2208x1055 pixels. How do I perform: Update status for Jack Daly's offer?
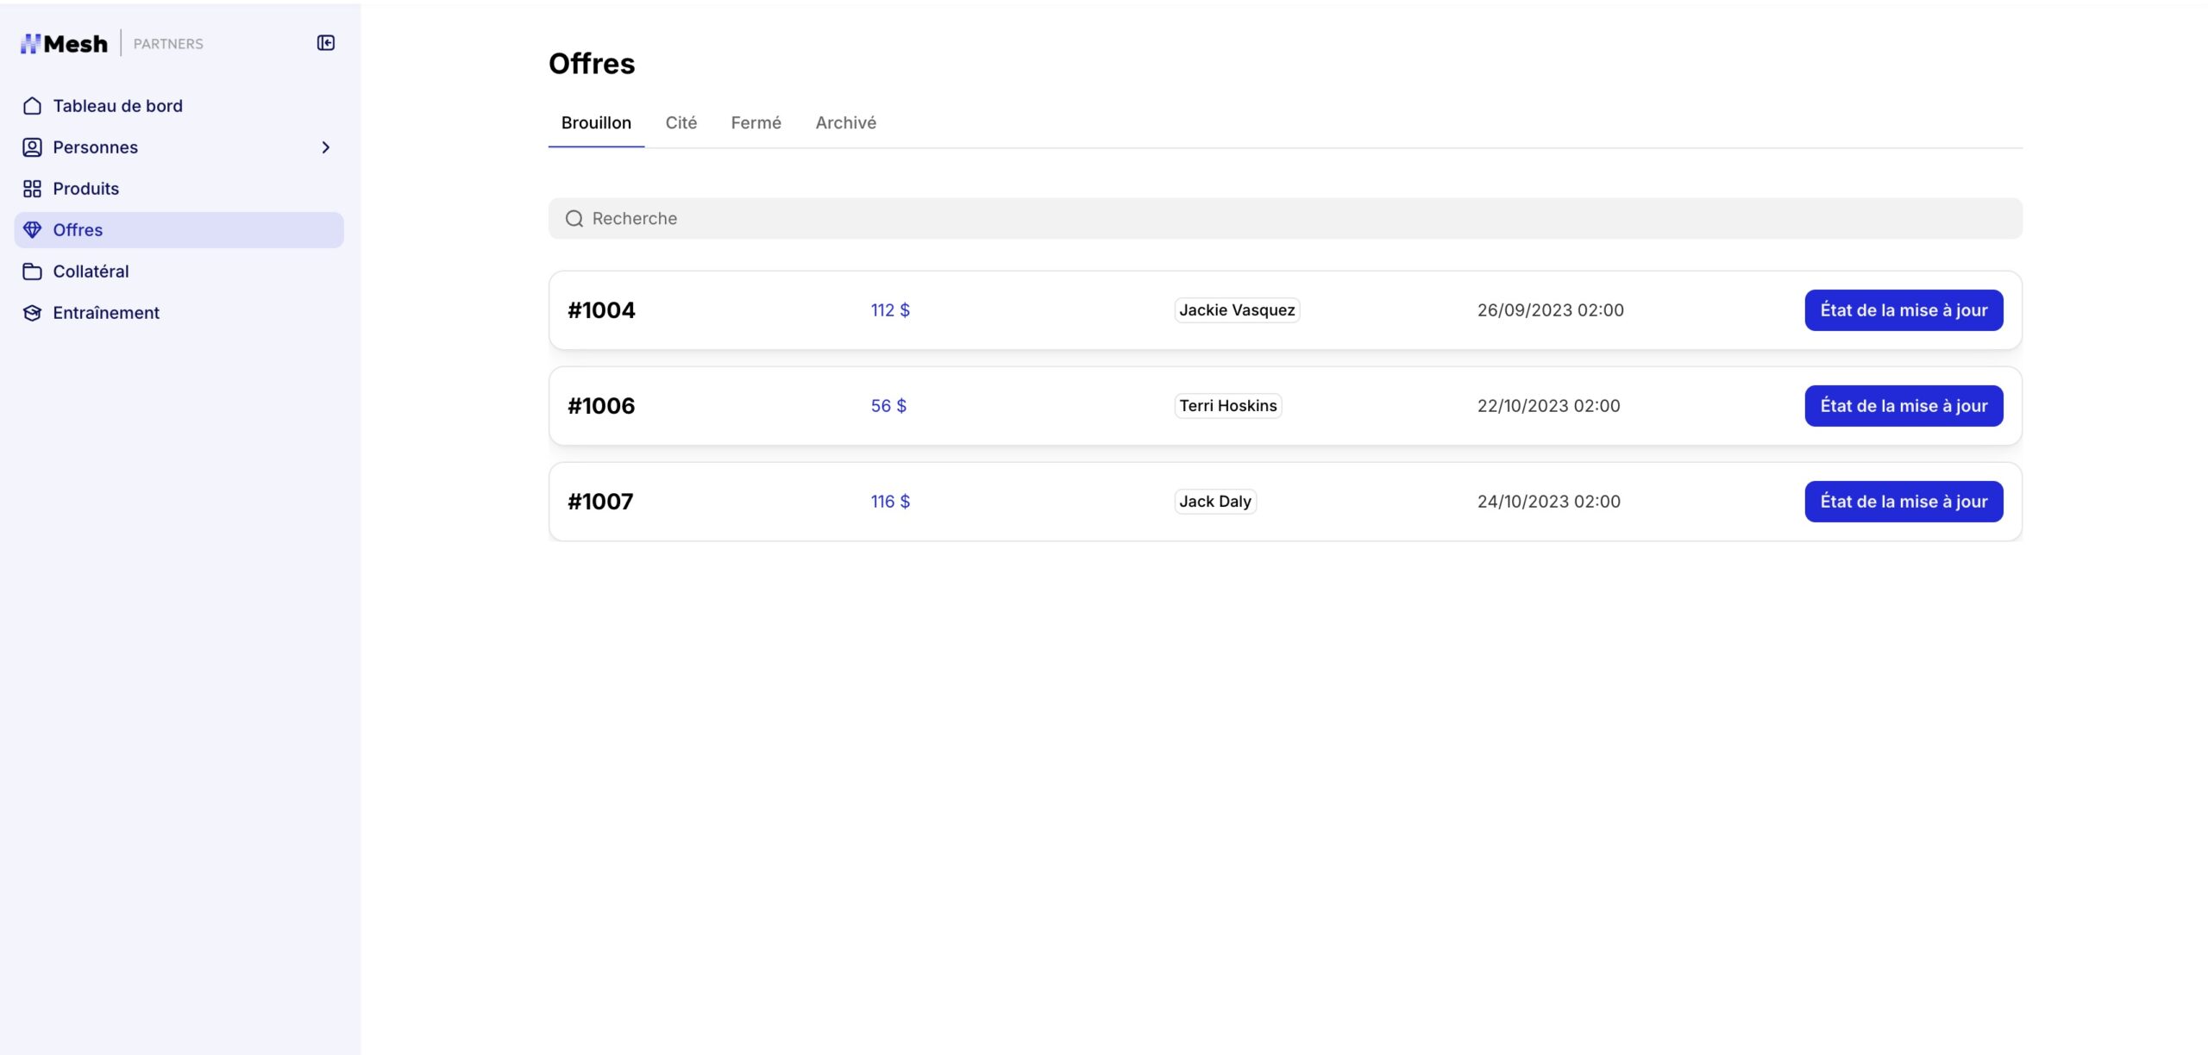tap(1903, 502)
